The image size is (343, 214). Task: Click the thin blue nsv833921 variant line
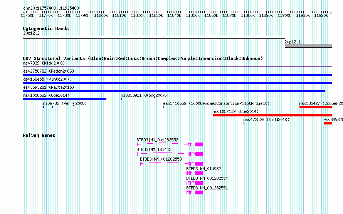click(227, 99)
